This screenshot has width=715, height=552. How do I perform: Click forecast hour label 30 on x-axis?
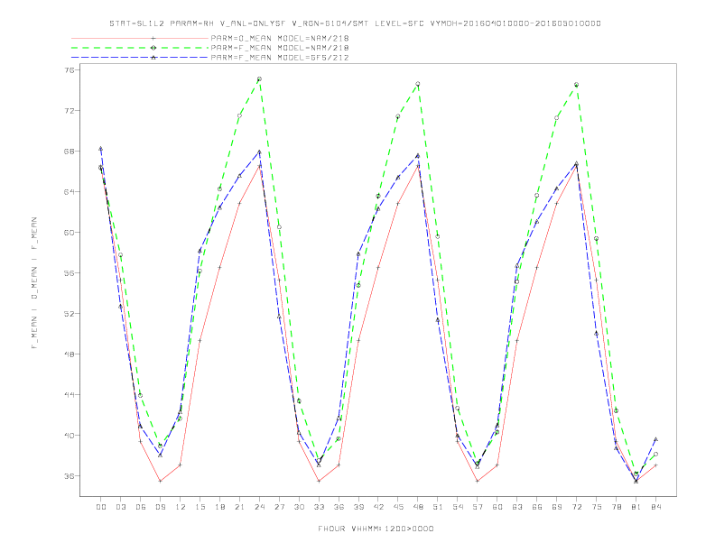tap(299, 507)
